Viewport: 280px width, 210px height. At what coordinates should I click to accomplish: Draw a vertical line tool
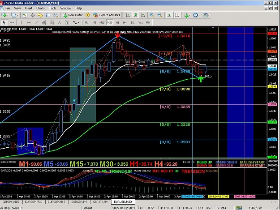[21, 23]
